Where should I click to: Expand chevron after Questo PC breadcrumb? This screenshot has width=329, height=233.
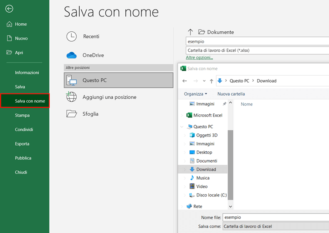tap(253, 81)
